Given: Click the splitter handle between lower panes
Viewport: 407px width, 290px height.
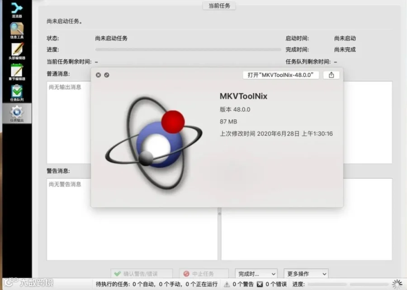Looking at the screenshot, I should coord(219,214).
